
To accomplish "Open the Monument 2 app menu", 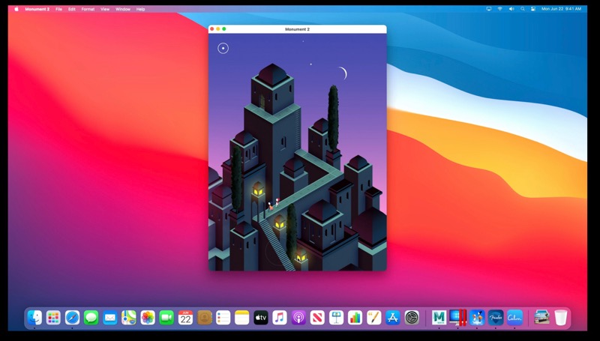I will tap(37, 9).
